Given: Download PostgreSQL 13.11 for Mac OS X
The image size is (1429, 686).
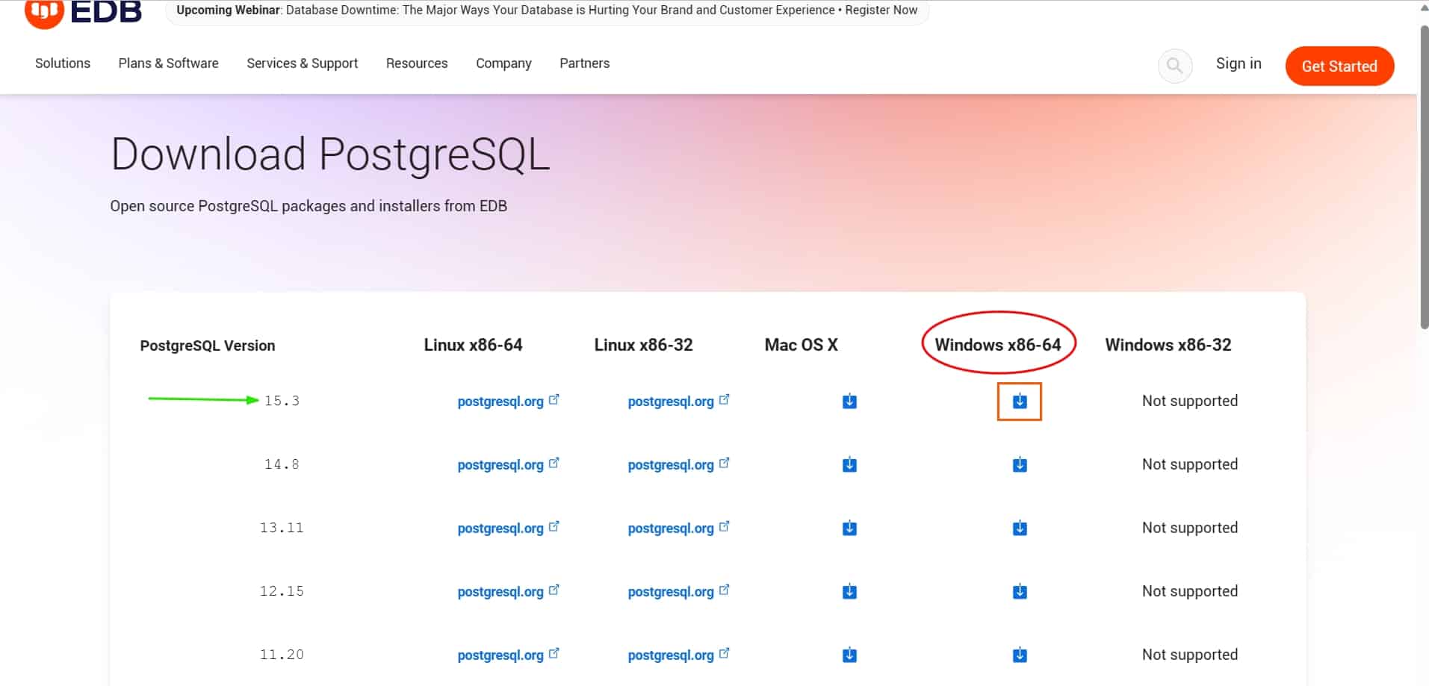Looking at the screenshot, I should pyautogui.click(x=849, y=528).
